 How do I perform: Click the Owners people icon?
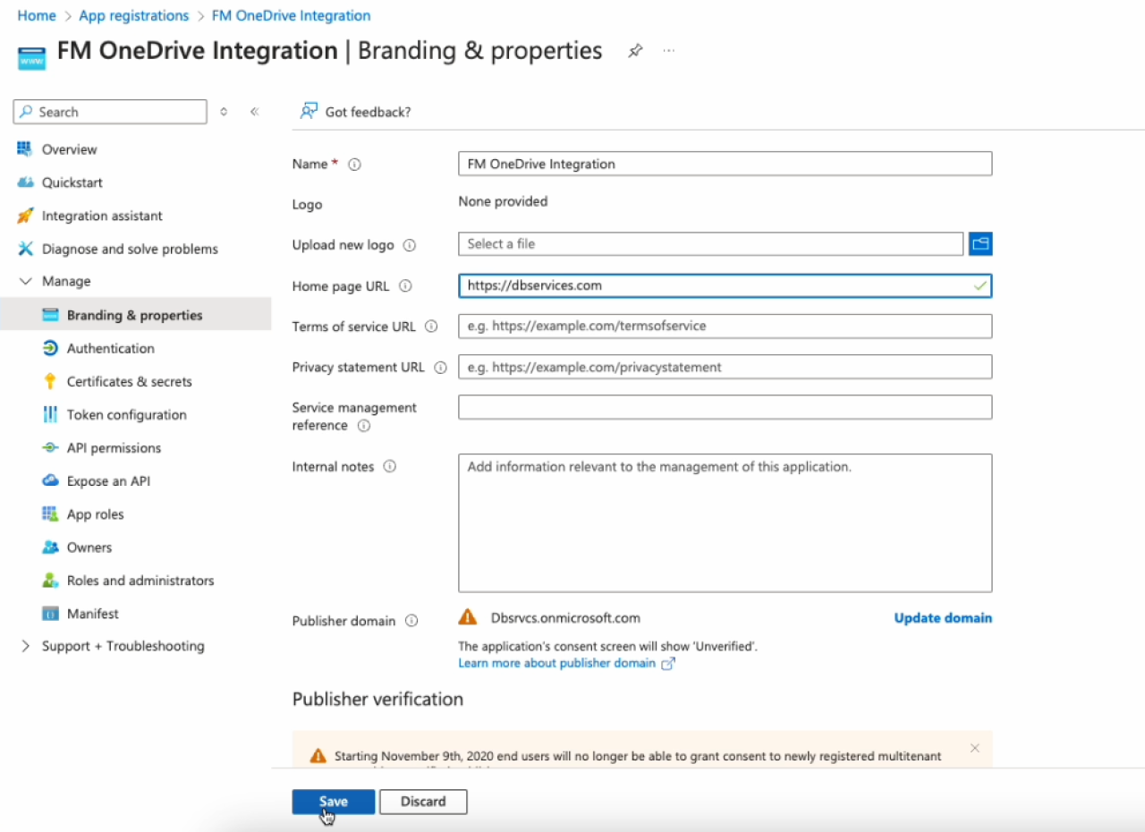coord(50,547)
